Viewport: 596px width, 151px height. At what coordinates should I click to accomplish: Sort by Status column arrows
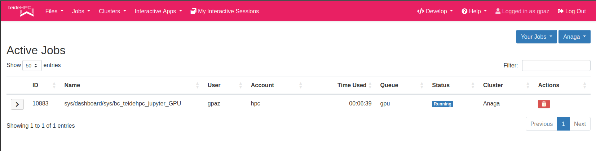click(x=473, y=85)
